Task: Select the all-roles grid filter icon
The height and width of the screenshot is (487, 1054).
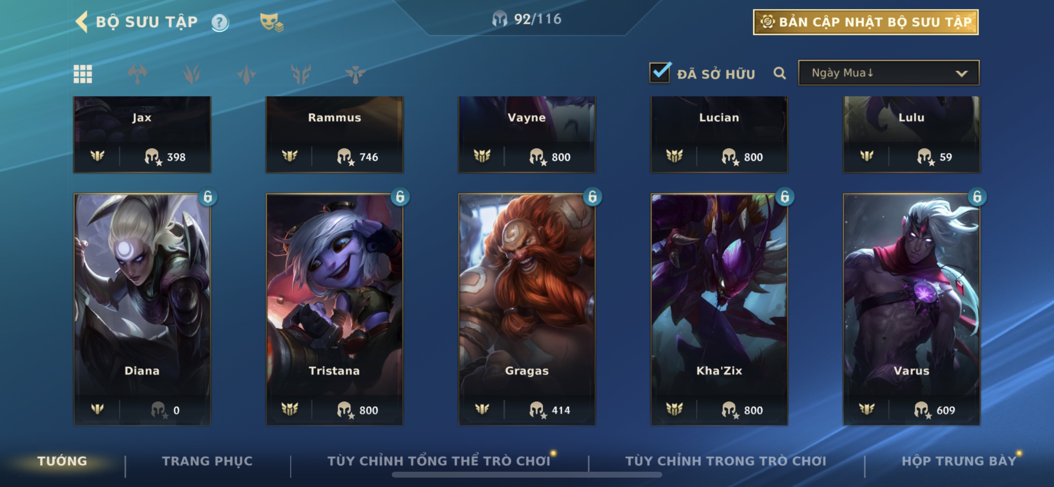Action: [x=83, y=74]
